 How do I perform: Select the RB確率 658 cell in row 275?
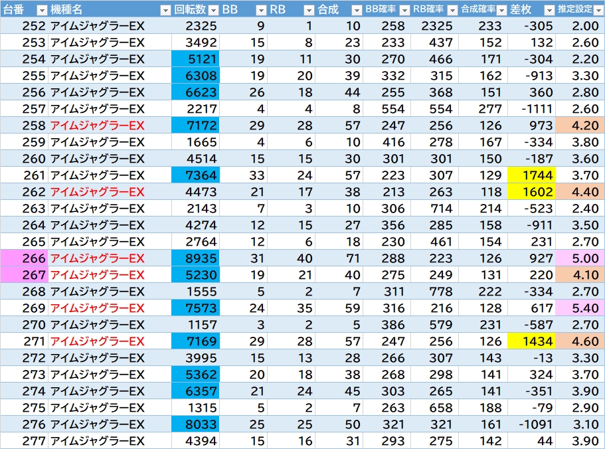pyautogui.click(x=435, y=407)
